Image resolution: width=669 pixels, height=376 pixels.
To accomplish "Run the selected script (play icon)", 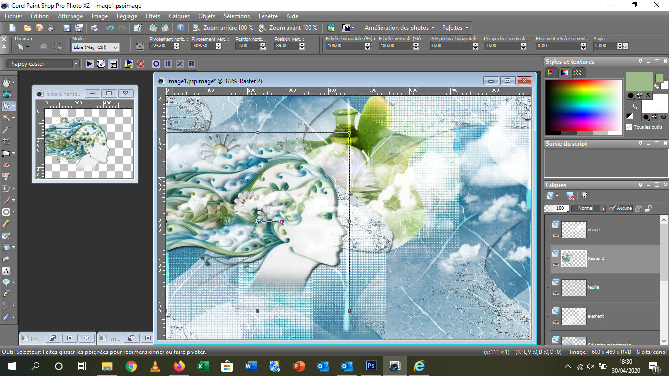I will (x=90, y=64).
